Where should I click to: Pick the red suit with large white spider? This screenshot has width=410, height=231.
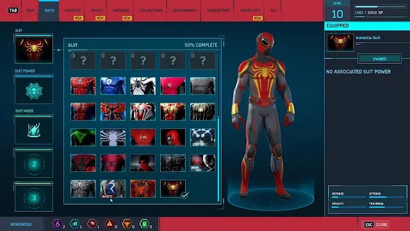(143, 112)
